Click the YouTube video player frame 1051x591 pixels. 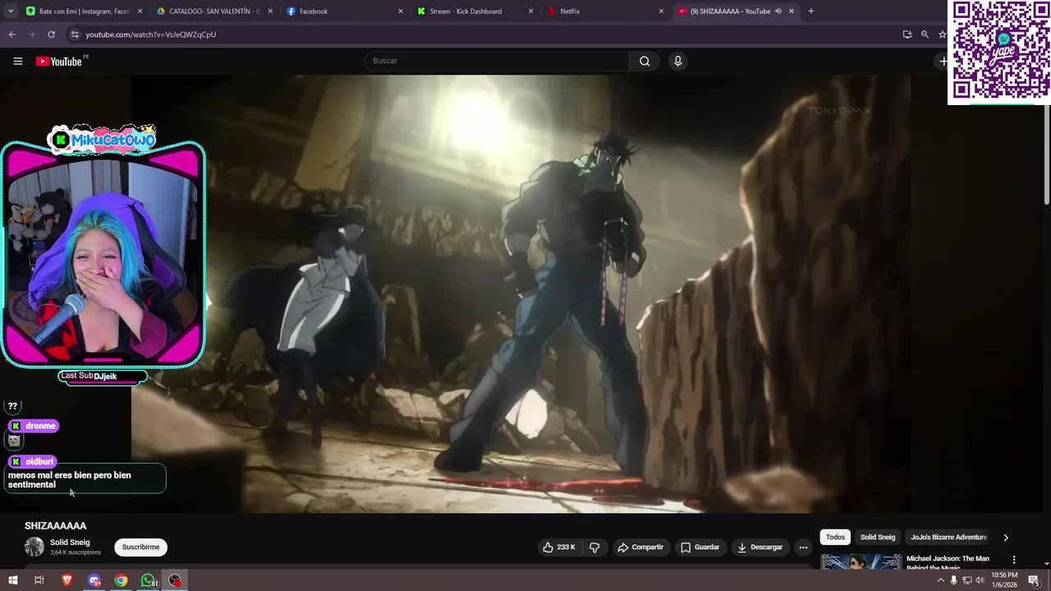point(521,294)
